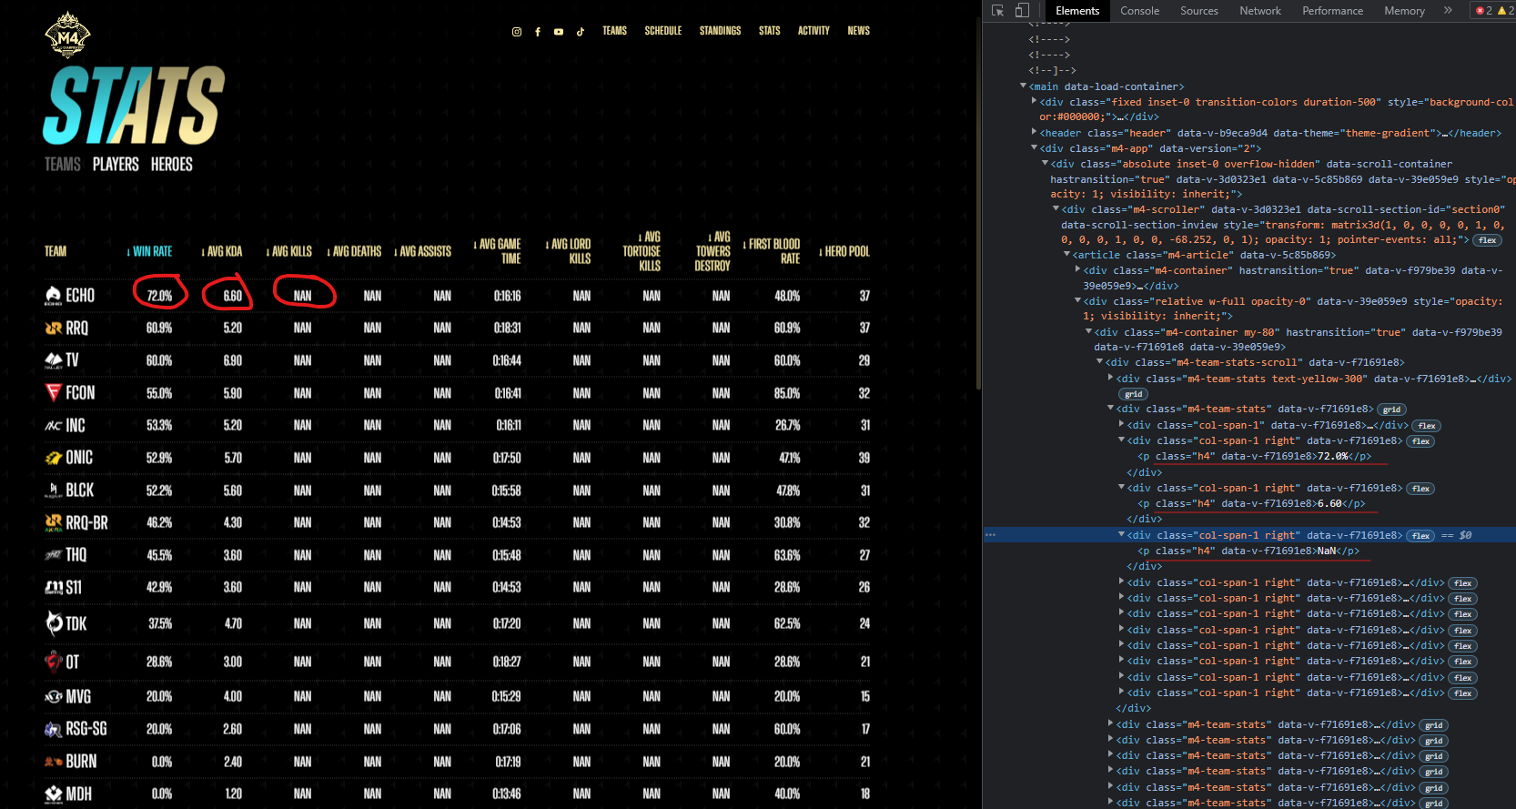Collapse col-span-1 node containing 6.60
This screenshot has width=1516, height=809.
(1121, 488)
